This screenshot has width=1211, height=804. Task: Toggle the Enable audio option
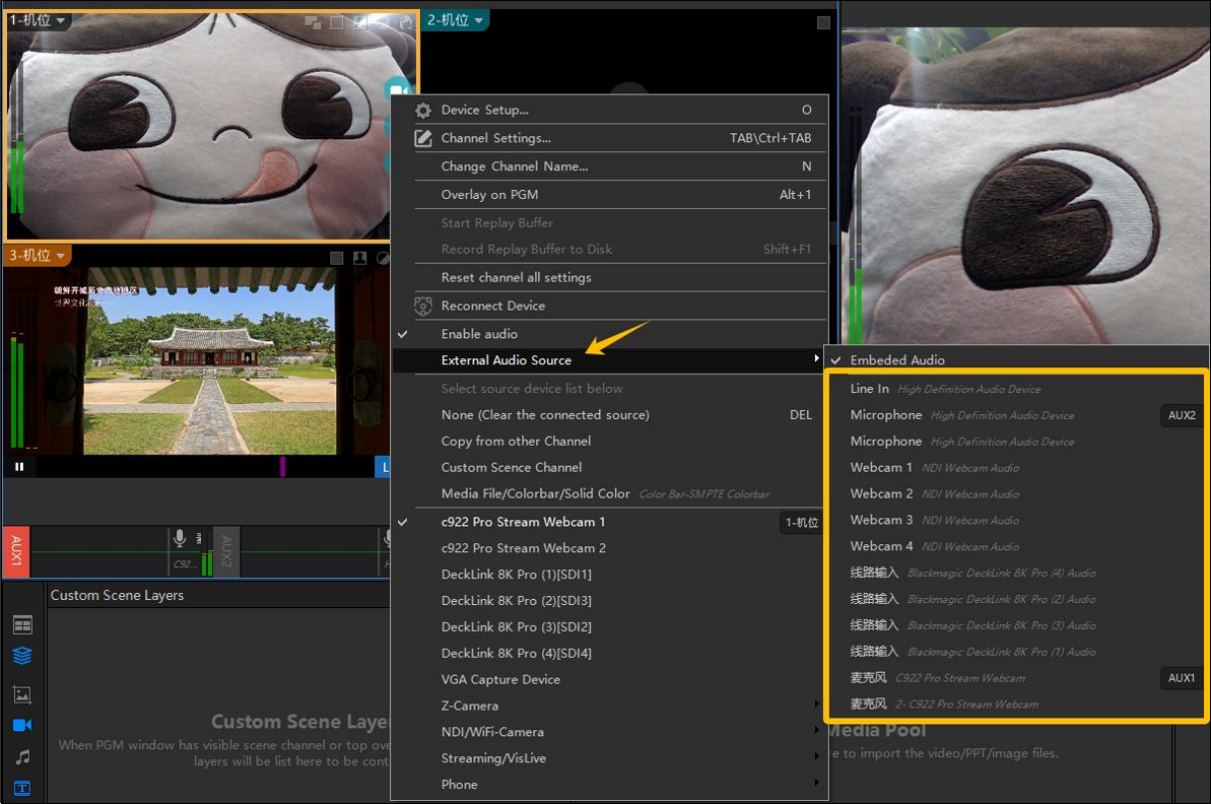[x=480, y=334]
